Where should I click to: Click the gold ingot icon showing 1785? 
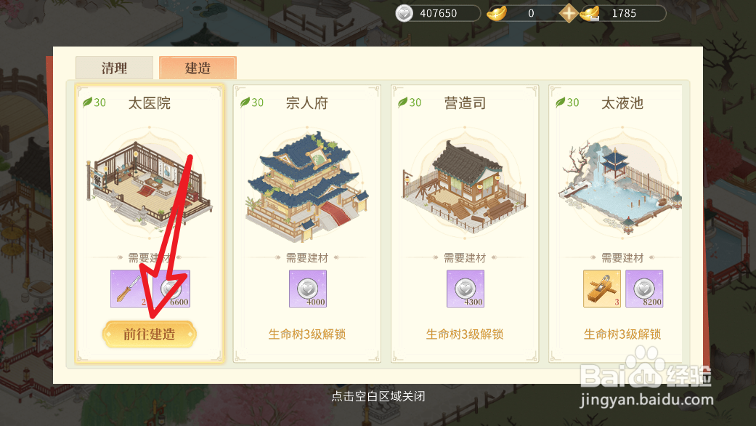[x=589, y=14]
